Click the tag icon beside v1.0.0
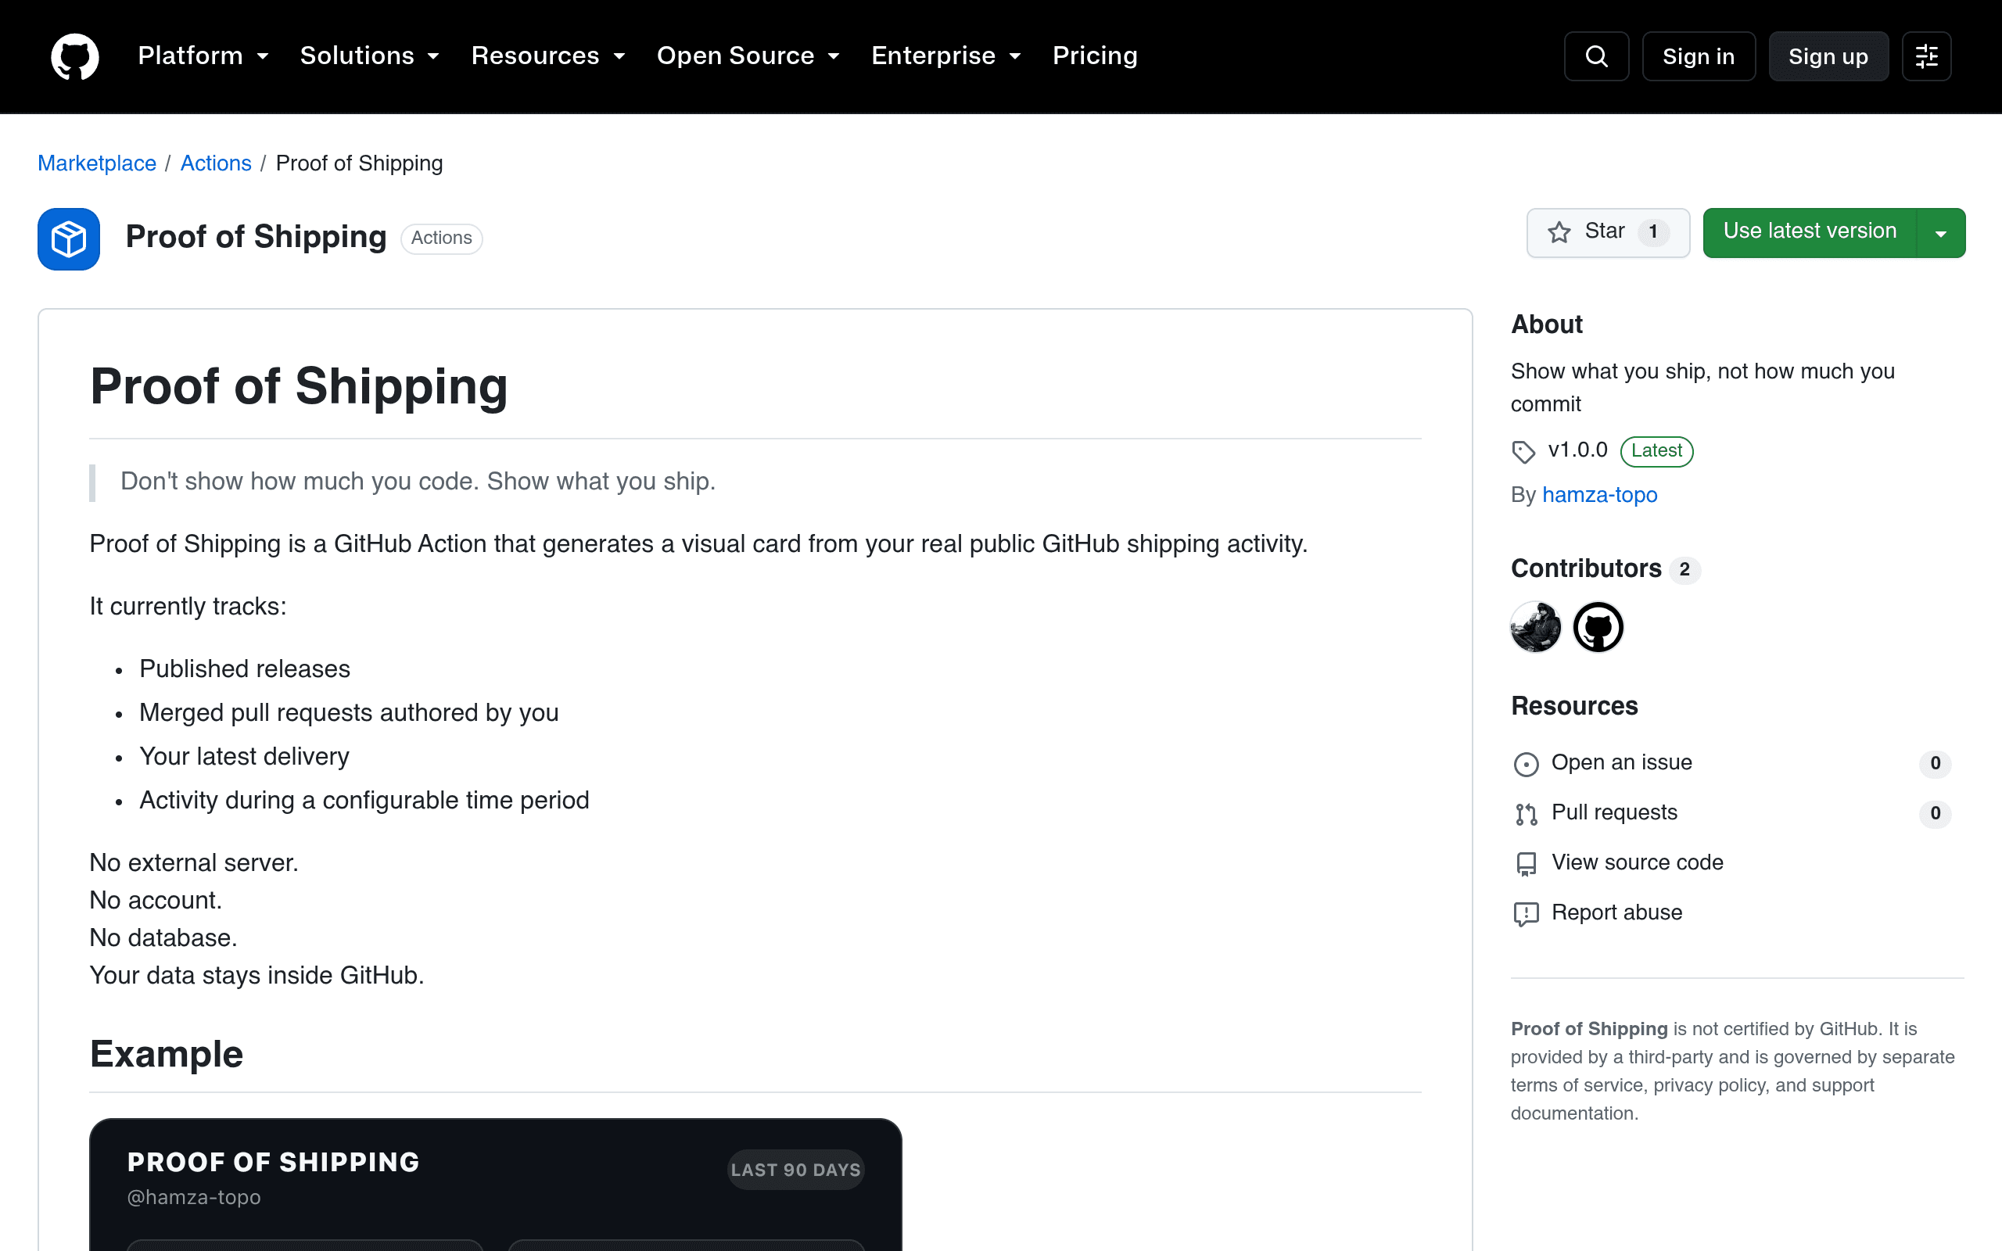 click(x=1524, y=452)
